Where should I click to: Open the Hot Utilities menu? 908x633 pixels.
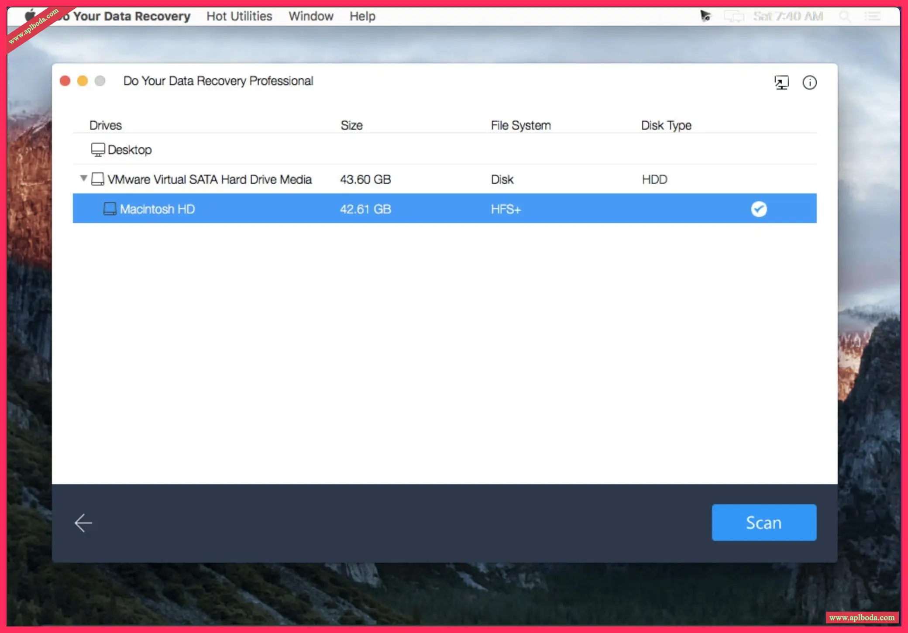[239, 16]
